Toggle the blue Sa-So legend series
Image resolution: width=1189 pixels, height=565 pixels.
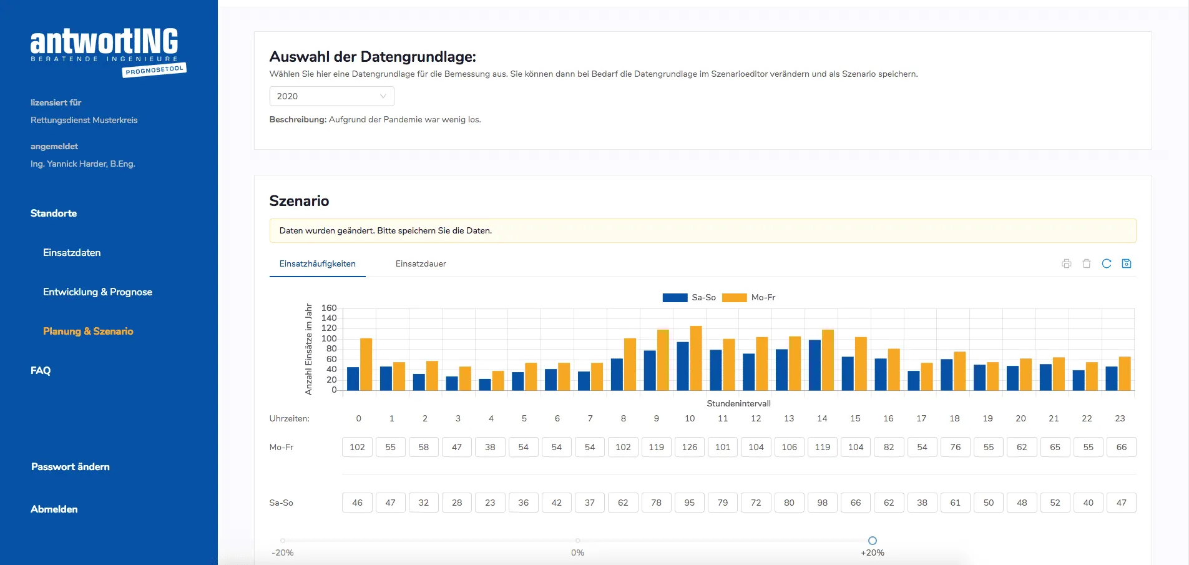(x=689, y=297)
